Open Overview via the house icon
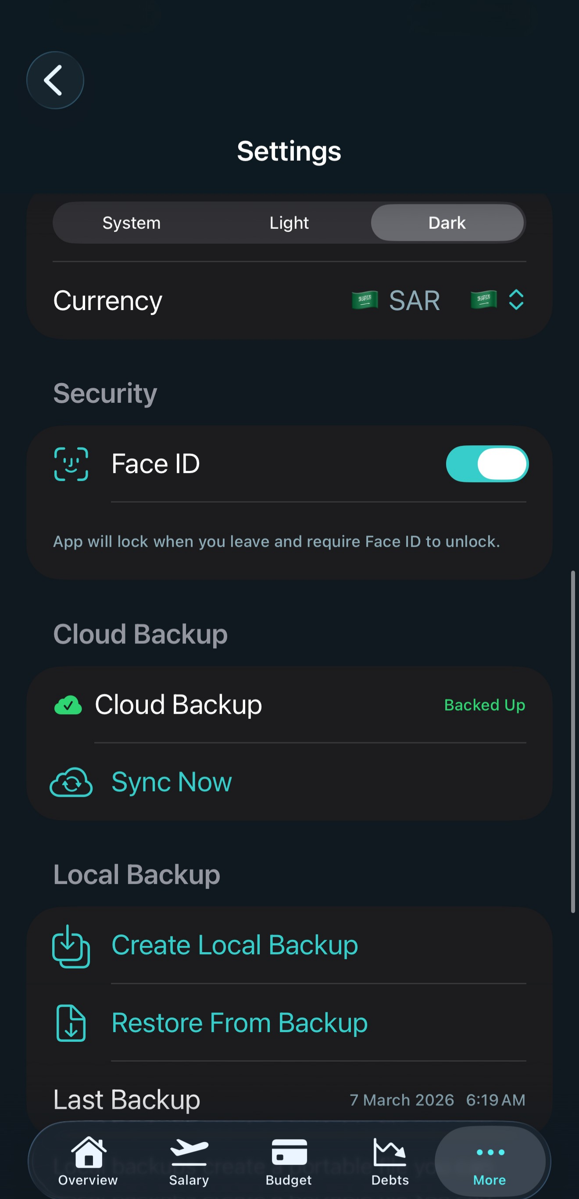 pyautogui.click(x=88, y=1153)
